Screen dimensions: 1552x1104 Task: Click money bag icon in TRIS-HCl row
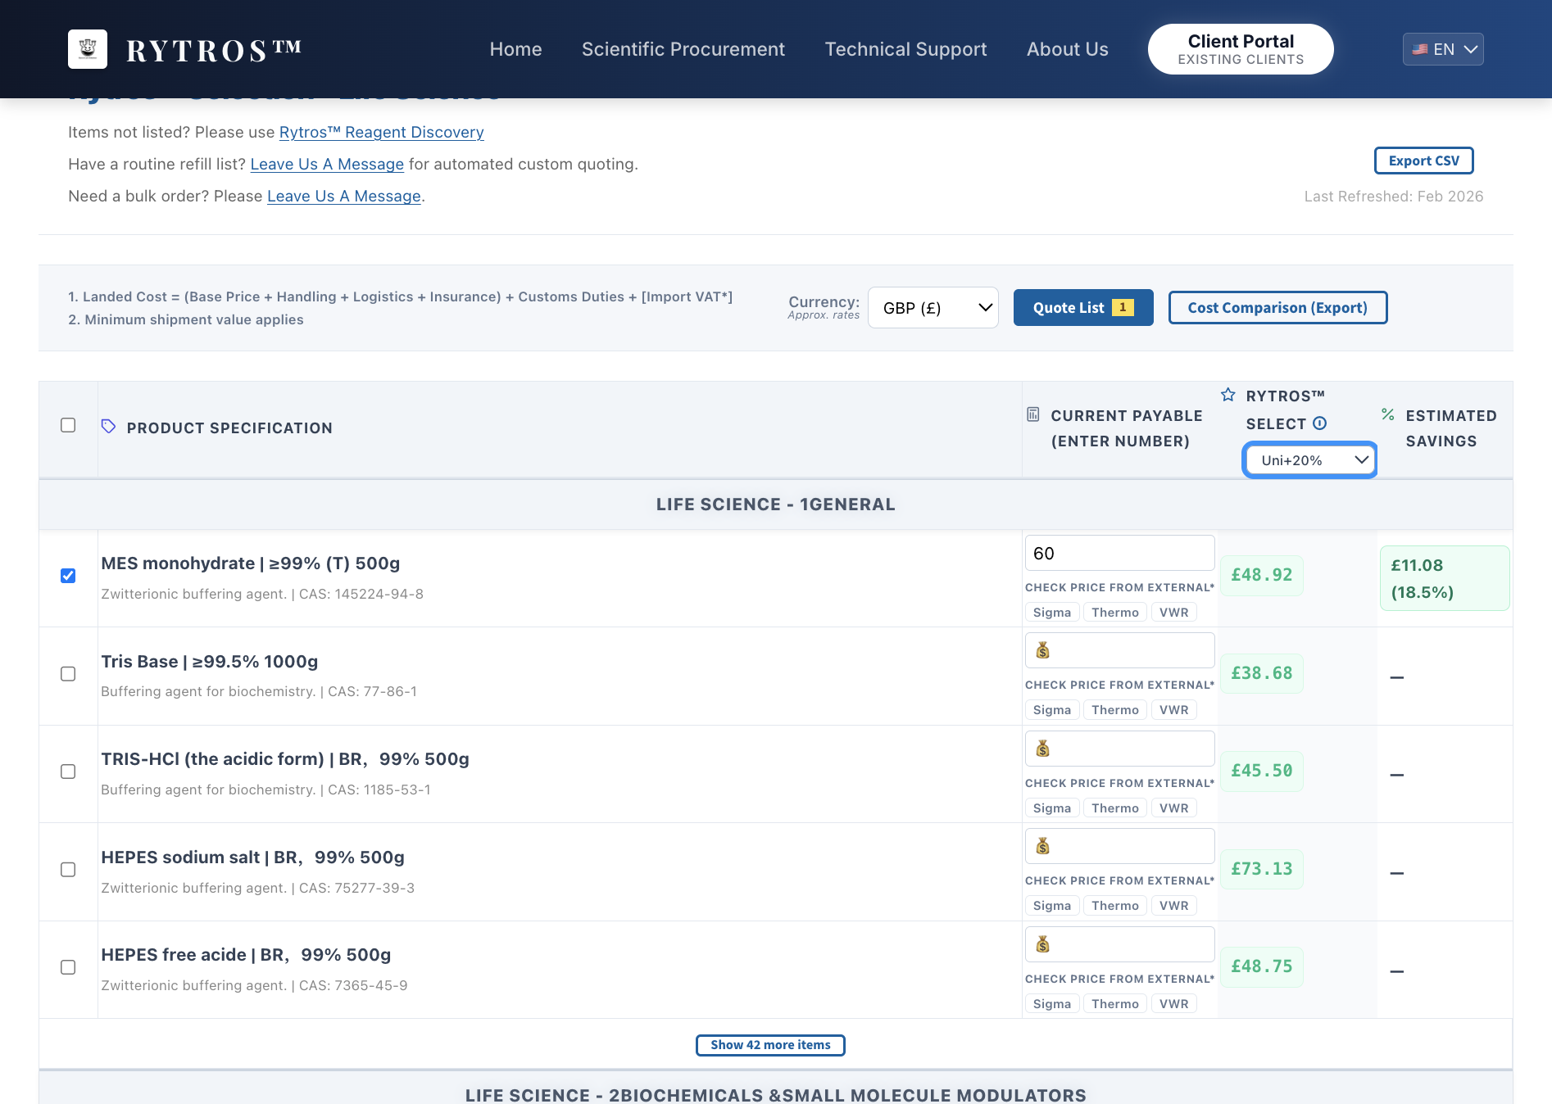pos(1042,749)
